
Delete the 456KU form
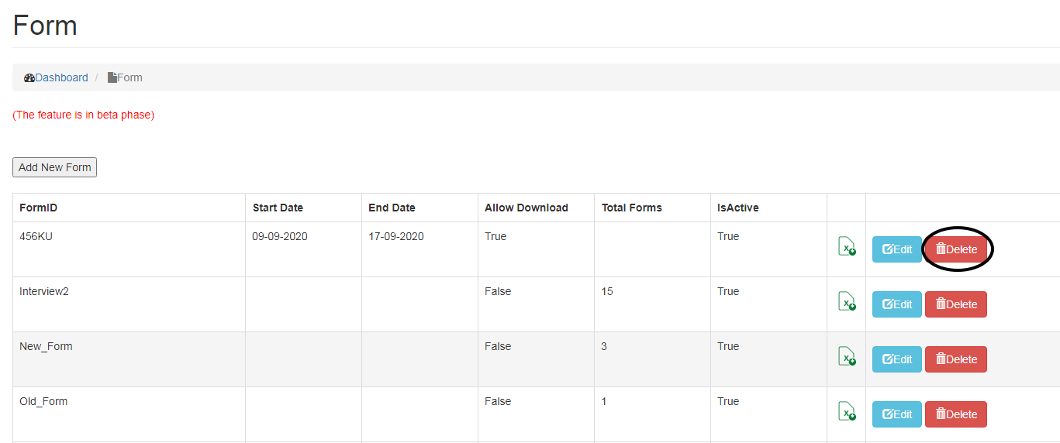(956, 249)
